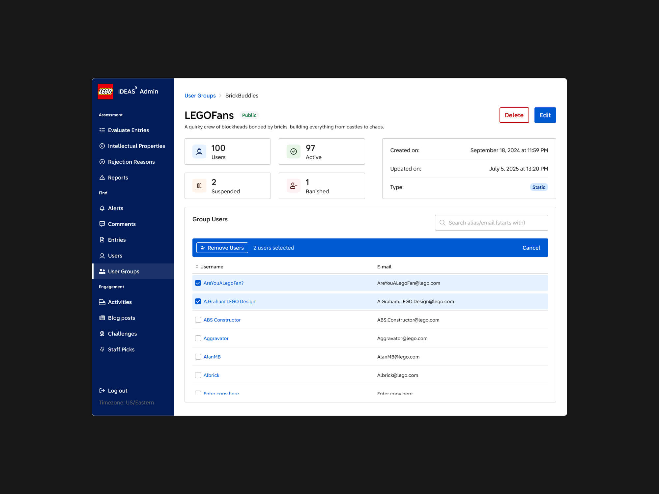Check the Albrick row checkbox
This screenshot has width=659, height=494.
click(x=198, y=375)
